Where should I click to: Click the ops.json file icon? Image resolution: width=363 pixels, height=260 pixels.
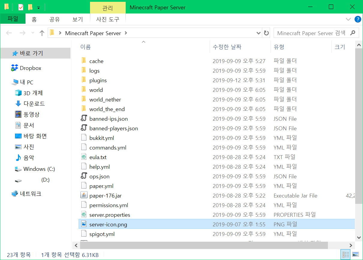point(84,176)
